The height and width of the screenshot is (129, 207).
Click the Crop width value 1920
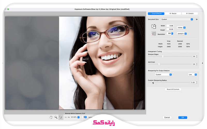pyautogui.click(x=169, y=44)
